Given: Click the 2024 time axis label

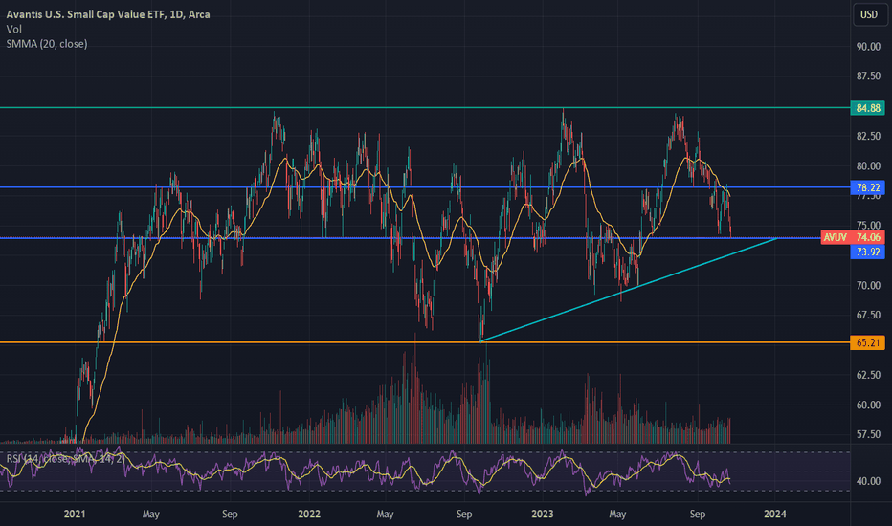Looking at the screenshot, I should click(x=775, y=515).
